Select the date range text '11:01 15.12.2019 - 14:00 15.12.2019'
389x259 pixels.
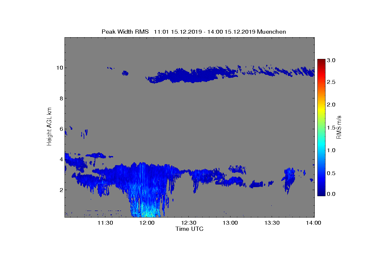click(x=205, y=31)
